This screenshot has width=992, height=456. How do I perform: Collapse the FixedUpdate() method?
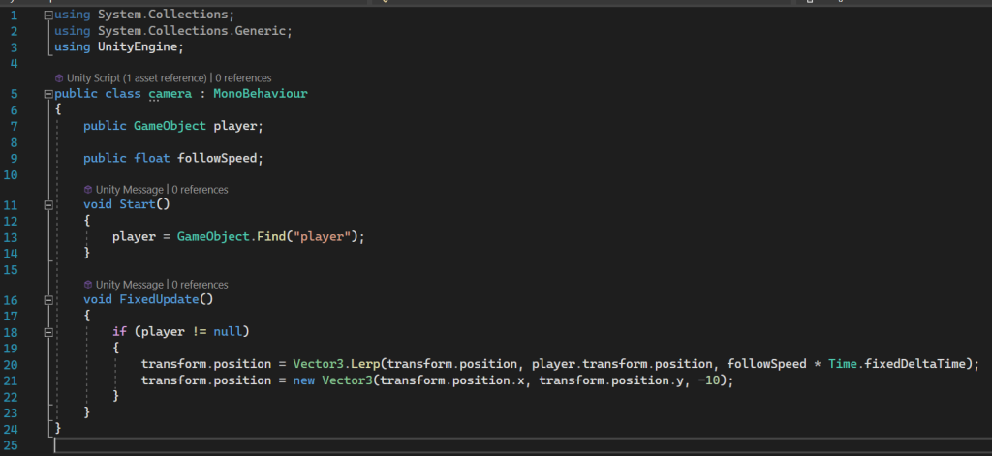[x=48, y=301]
